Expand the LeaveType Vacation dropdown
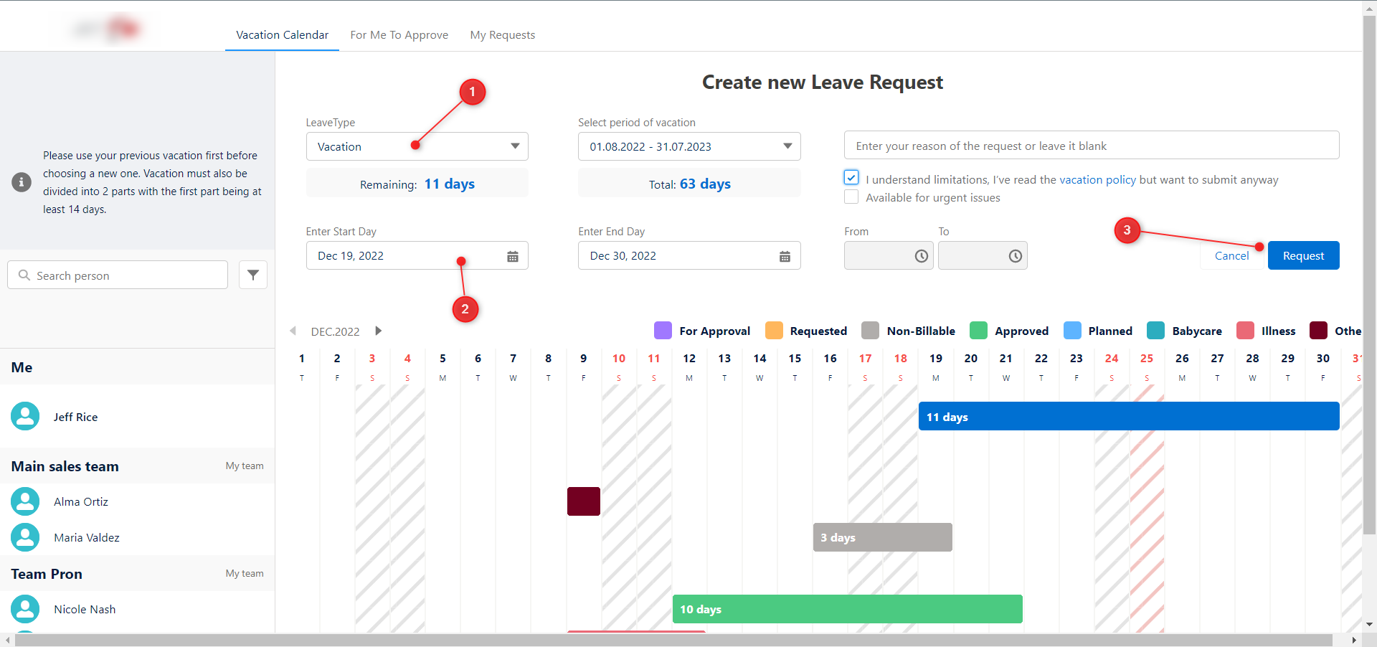 click(417, 146)
